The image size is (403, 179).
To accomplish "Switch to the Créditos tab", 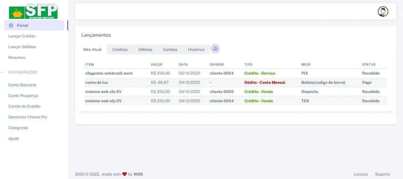I will [120, 50].
